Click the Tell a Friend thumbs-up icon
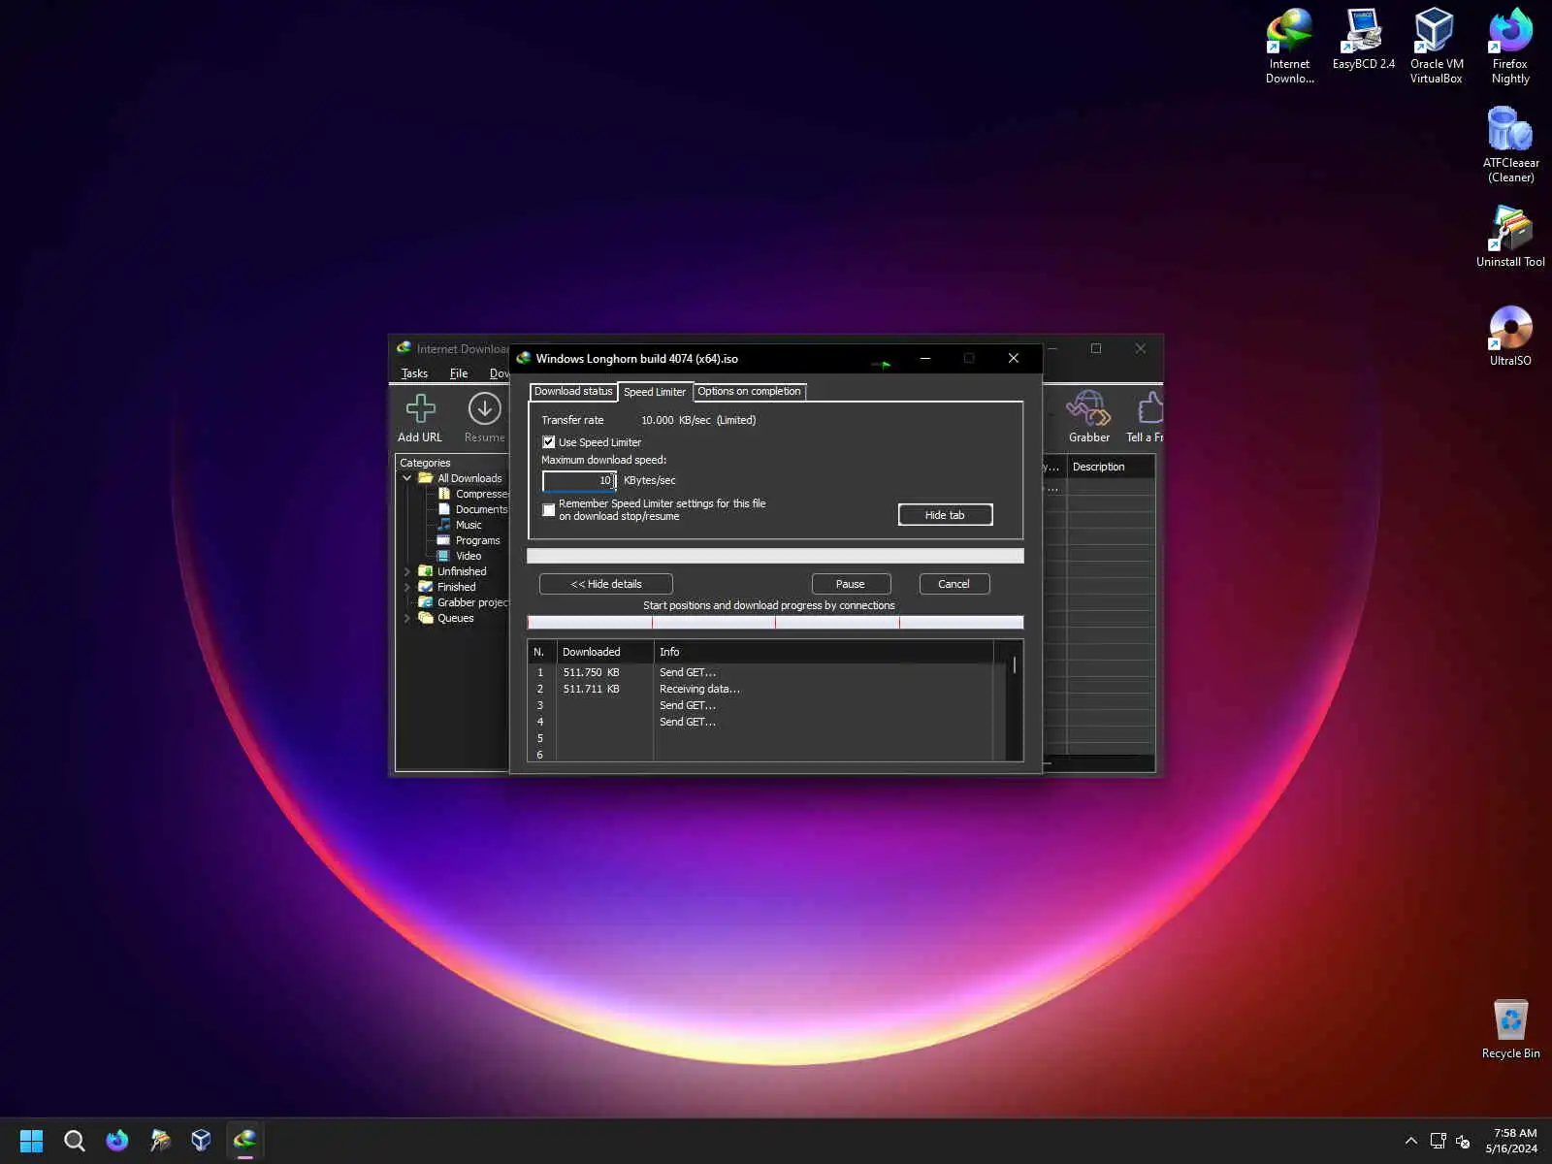The height and width of the screenshot is (1164, 1552). point(1150,408)
